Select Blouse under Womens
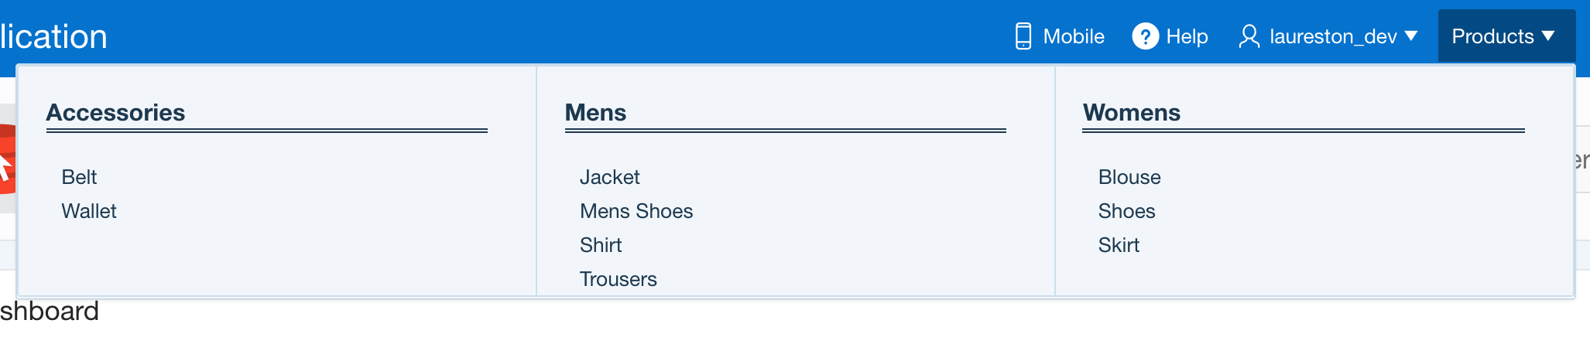 (1129, 177)
